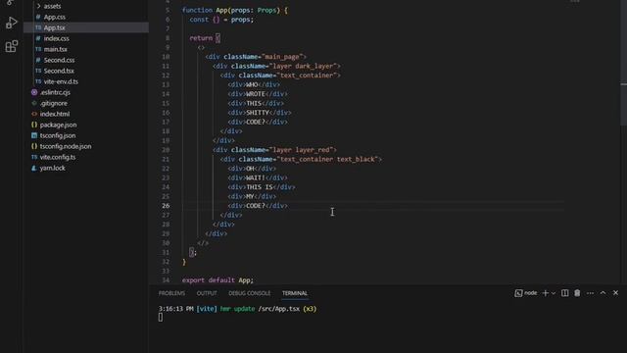The height and width of the screenshot is (353, 627).
Task: Open .gitignore file
Action: 54,103
